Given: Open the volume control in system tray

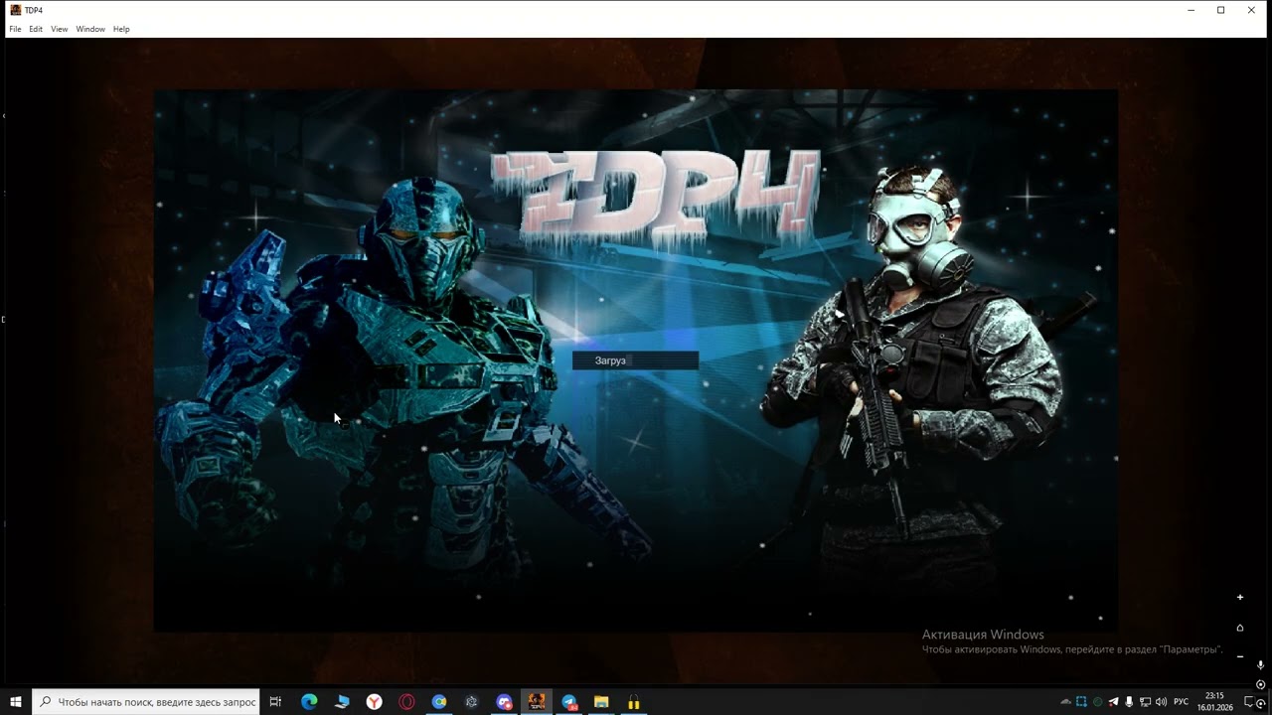Looking at the screenshot, I should (x=1161, y=702).
